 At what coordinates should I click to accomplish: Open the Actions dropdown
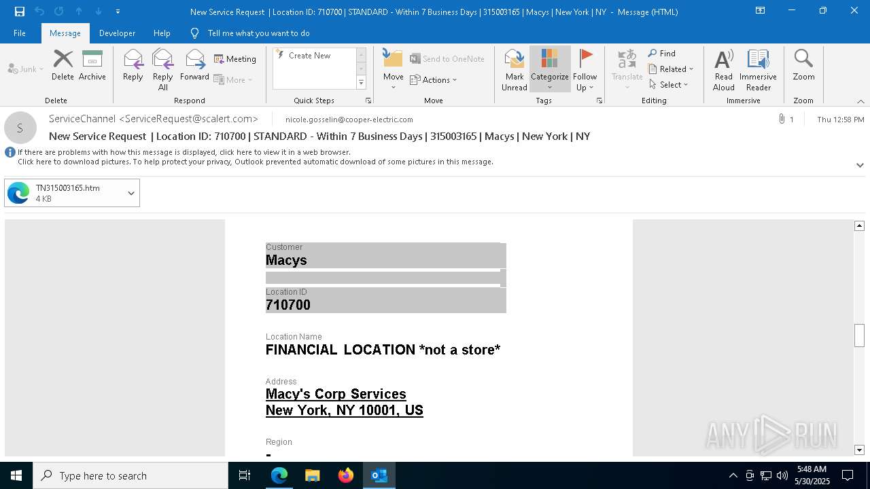pyautogui.click(x=434, y=79)
